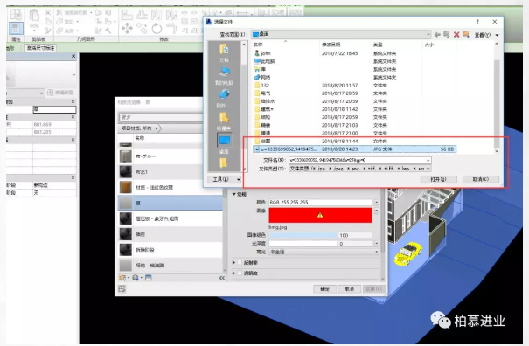Click 取消 in the material browser
Image resolution: width=529 pixels, height=346 pixels.
(349, 289)
